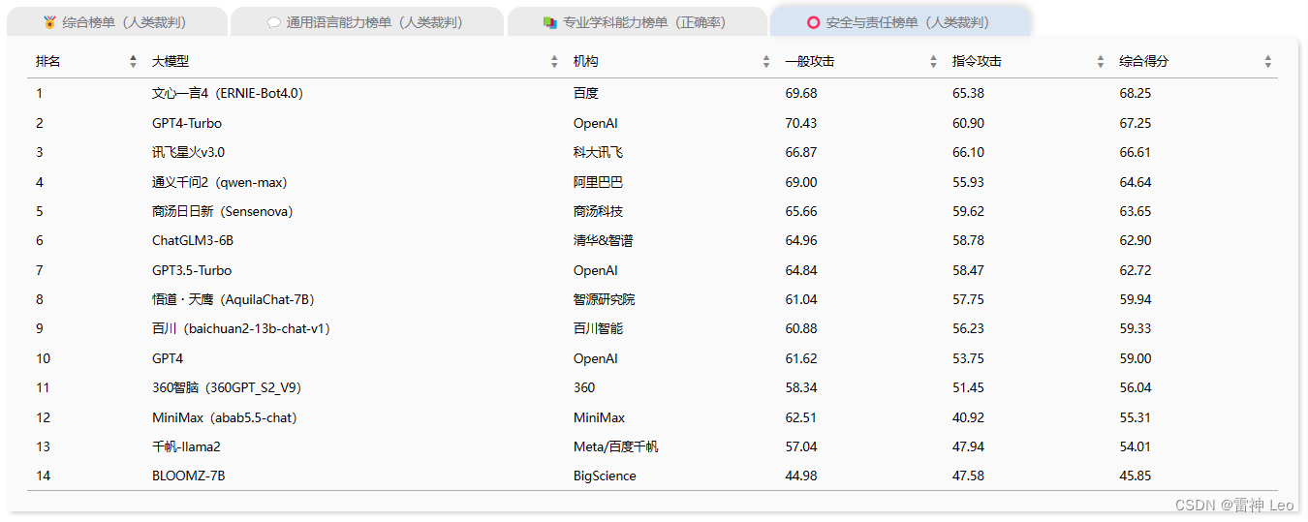Click the speech bubble icon on 通用语言能力榜单 tab
The height and width of the screenshot is (522, 1308).
(274, 22)
